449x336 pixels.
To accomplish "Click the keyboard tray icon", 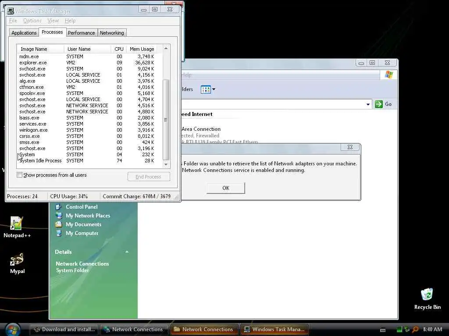I will point(382,330).
